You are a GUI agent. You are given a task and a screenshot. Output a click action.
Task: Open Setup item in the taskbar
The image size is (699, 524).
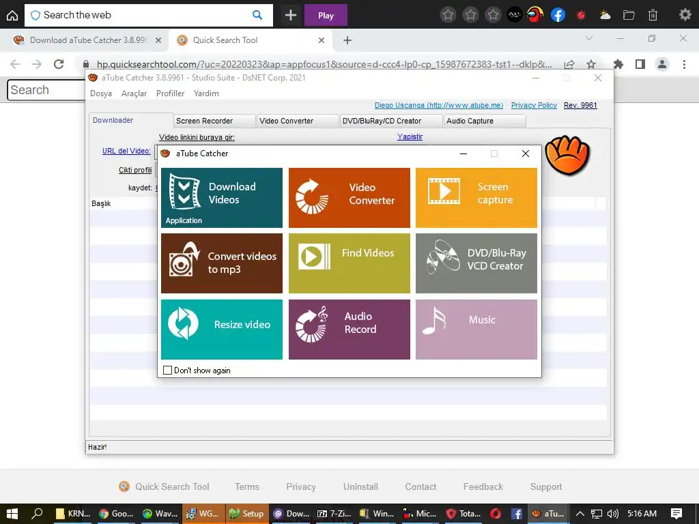[x=247, y=514]
